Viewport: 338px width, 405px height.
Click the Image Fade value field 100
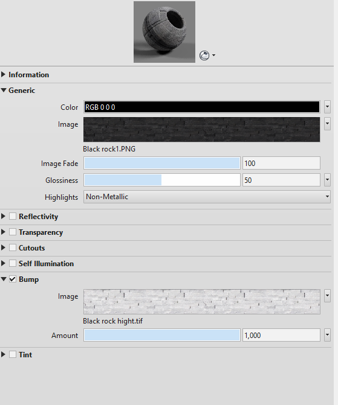pyautogui.click(x=281, y=164)
